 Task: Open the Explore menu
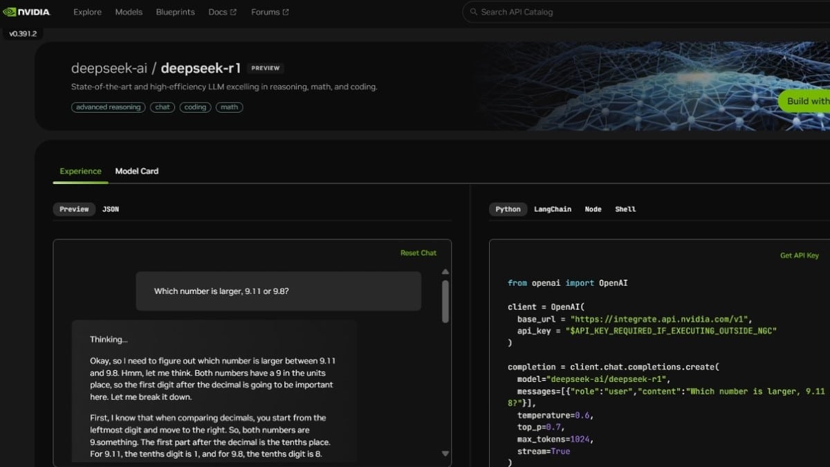(87, 12)
